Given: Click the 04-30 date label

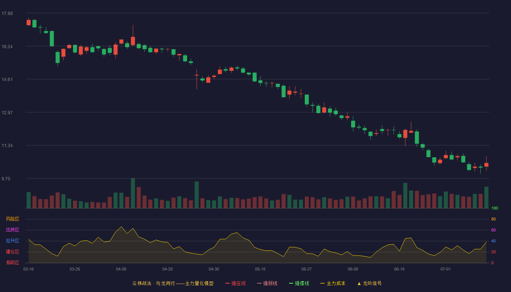Looking at the screenshot, I should [214, 269].
